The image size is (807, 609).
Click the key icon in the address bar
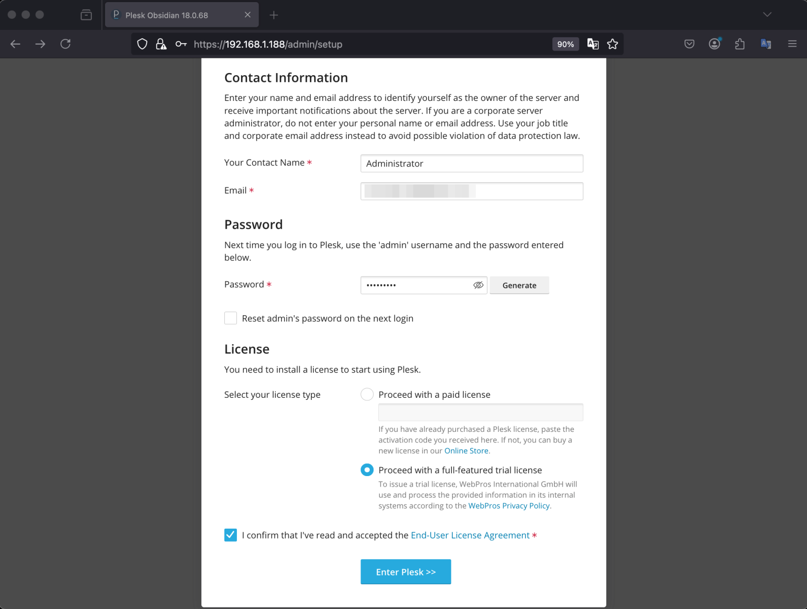tap(181, 44)
